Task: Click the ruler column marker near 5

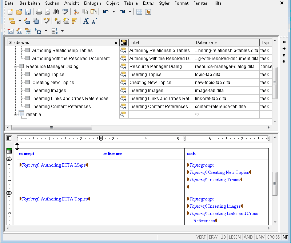Action: point(184,138)
